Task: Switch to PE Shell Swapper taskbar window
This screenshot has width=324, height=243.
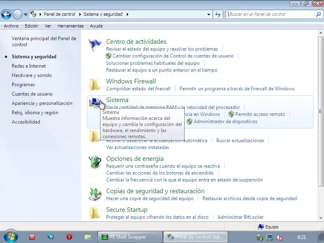Action: pos(130,237)
